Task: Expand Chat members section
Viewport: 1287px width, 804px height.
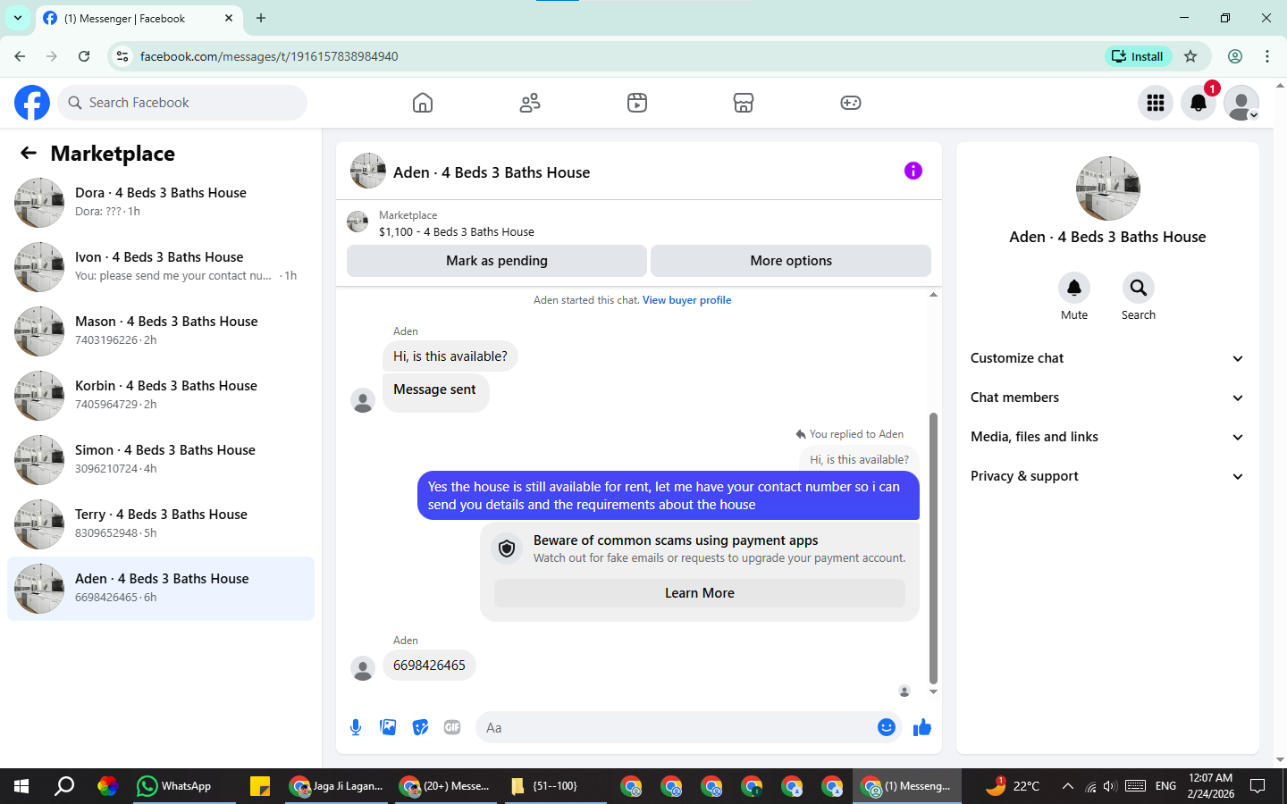Action: (1107, 398)
